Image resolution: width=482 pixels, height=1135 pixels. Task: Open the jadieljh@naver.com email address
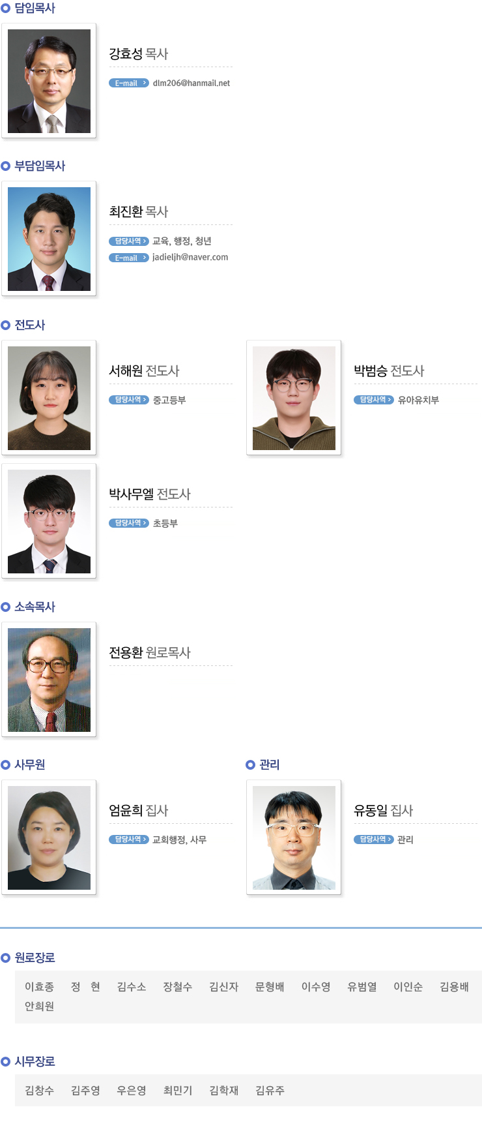190,257
